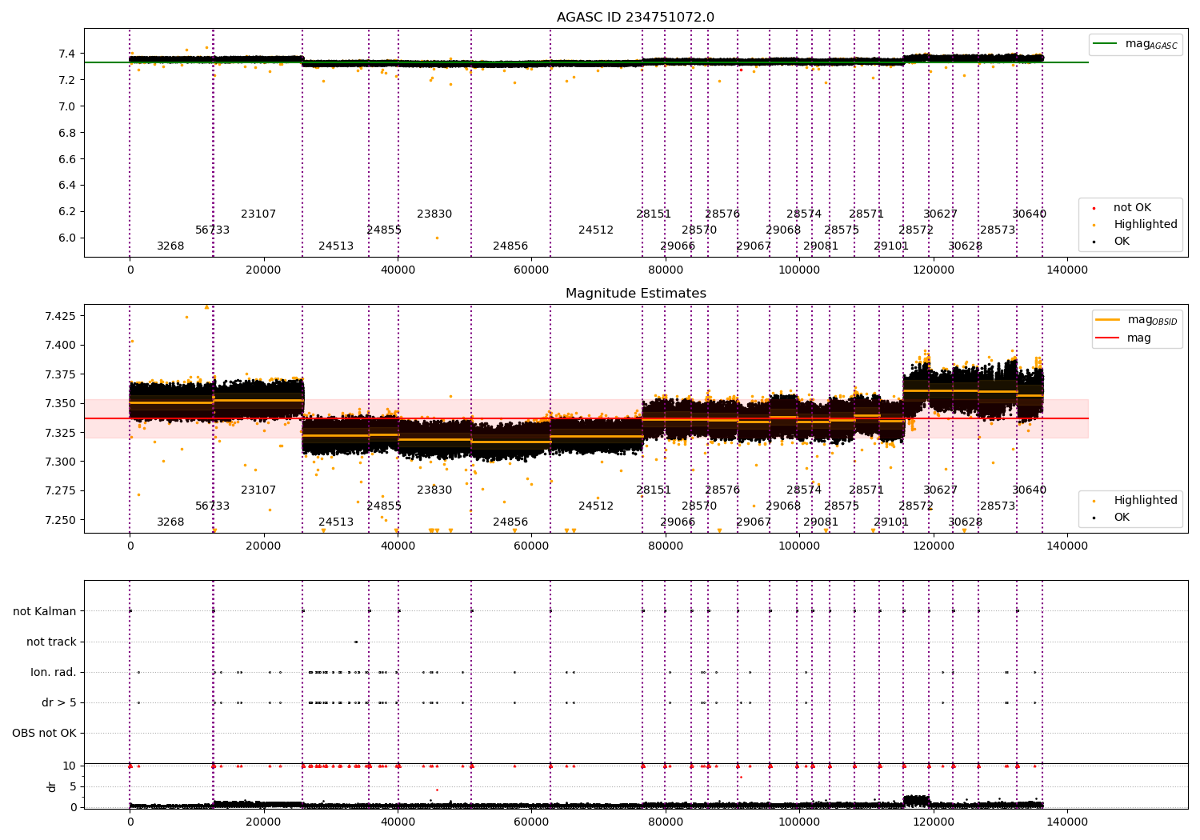The image size is (1200, 840).
Task: Click obsid label 24513 in the top plot
Action: tap(336, 246)
